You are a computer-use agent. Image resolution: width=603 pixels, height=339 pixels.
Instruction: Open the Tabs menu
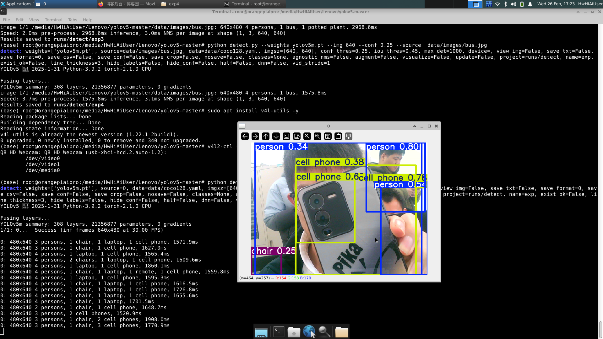click(72, 20)
